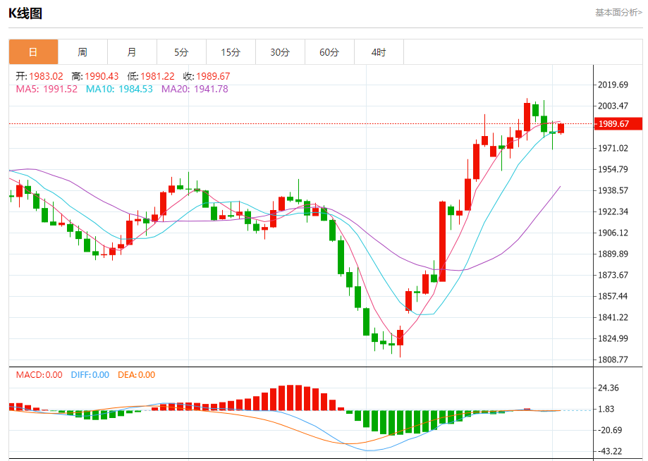
Task: Select the 60分 interval tab
Action: point(329,52)
